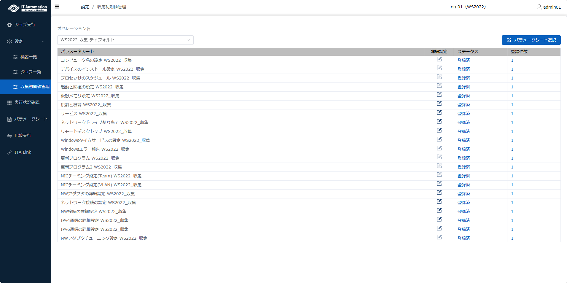Open details for NWアダプタチューニング設定 row
Viewport: 567px width, 283px height.
(439, 237)
